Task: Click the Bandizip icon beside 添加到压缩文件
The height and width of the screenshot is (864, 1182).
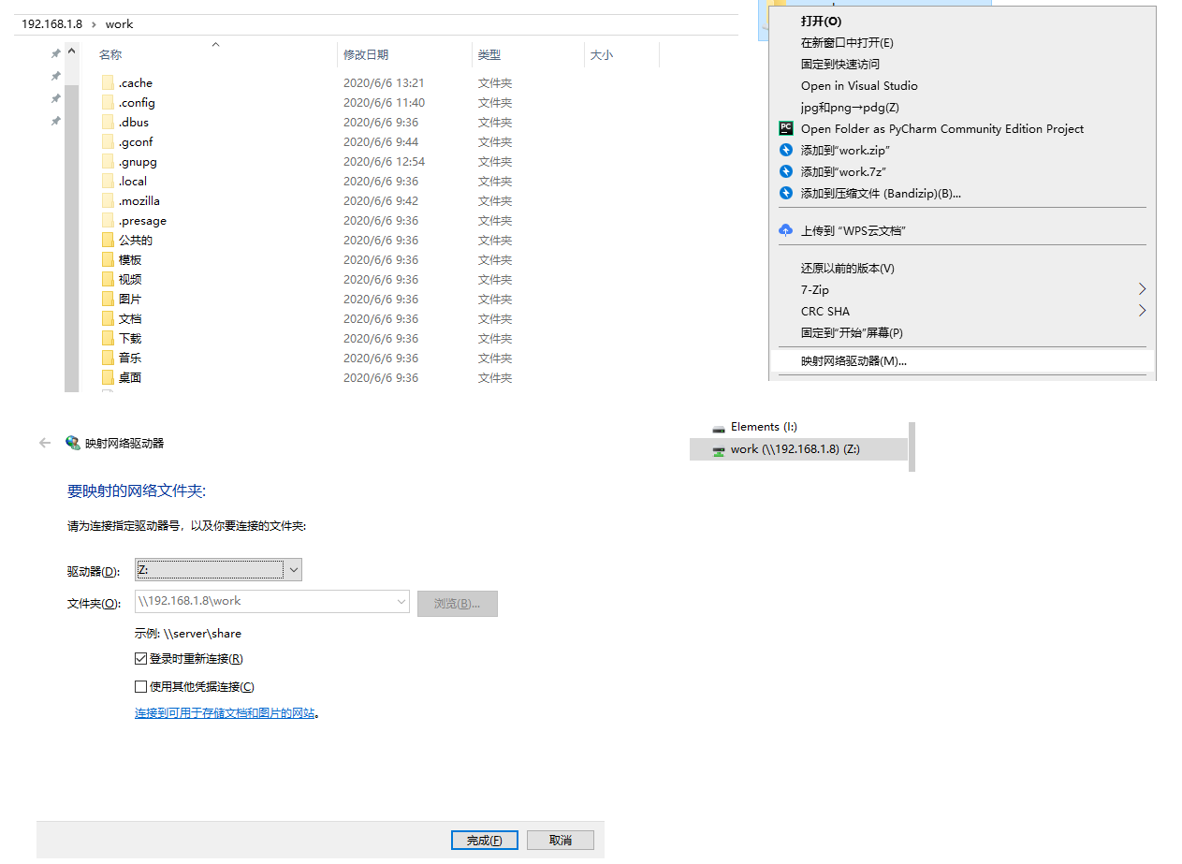Action: click(785, 193)
